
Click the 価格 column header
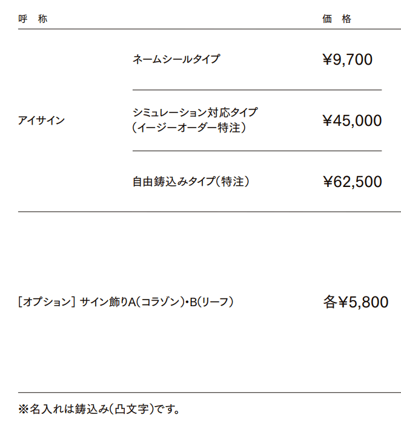(337, 19)
